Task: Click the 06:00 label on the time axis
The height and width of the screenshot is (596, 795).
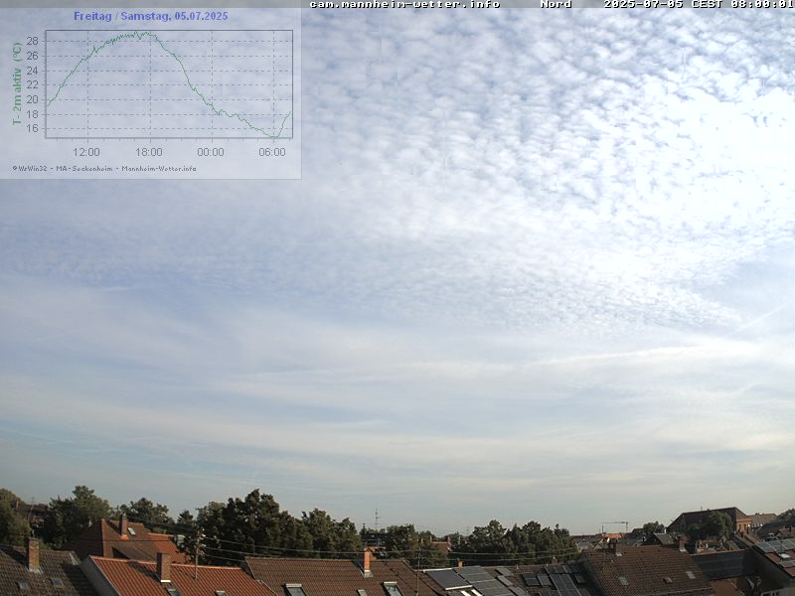Action: point(272,152)
